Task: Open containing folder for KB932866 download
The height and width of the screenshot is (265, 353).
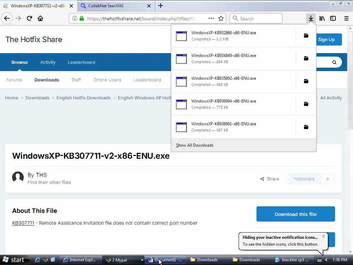Action: point(306,36)
